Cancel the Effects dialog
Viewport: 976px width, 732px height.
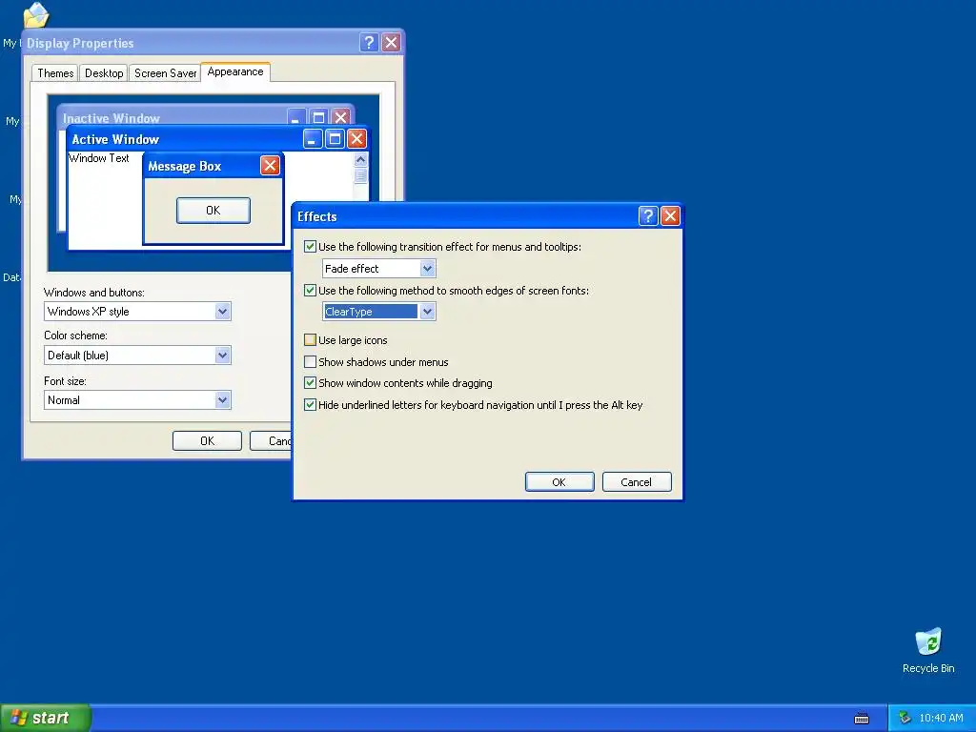point(636,481)
